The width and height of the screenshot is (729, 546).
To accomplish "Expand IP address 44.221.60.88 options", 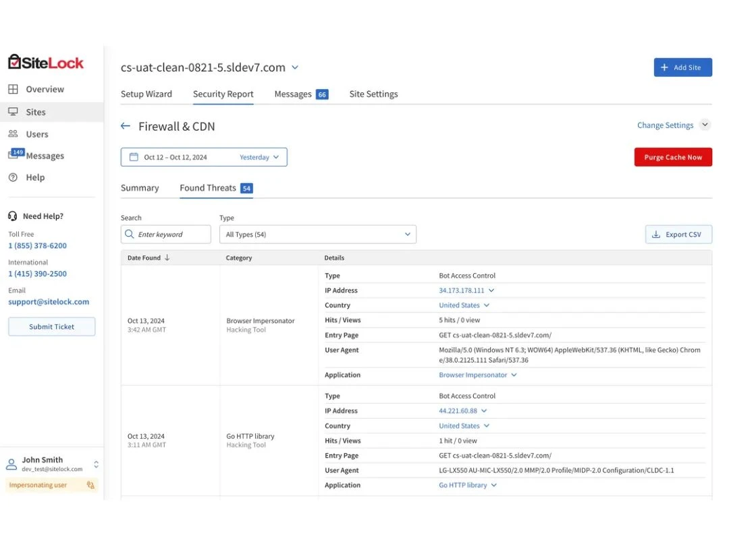I will point(484,411).
